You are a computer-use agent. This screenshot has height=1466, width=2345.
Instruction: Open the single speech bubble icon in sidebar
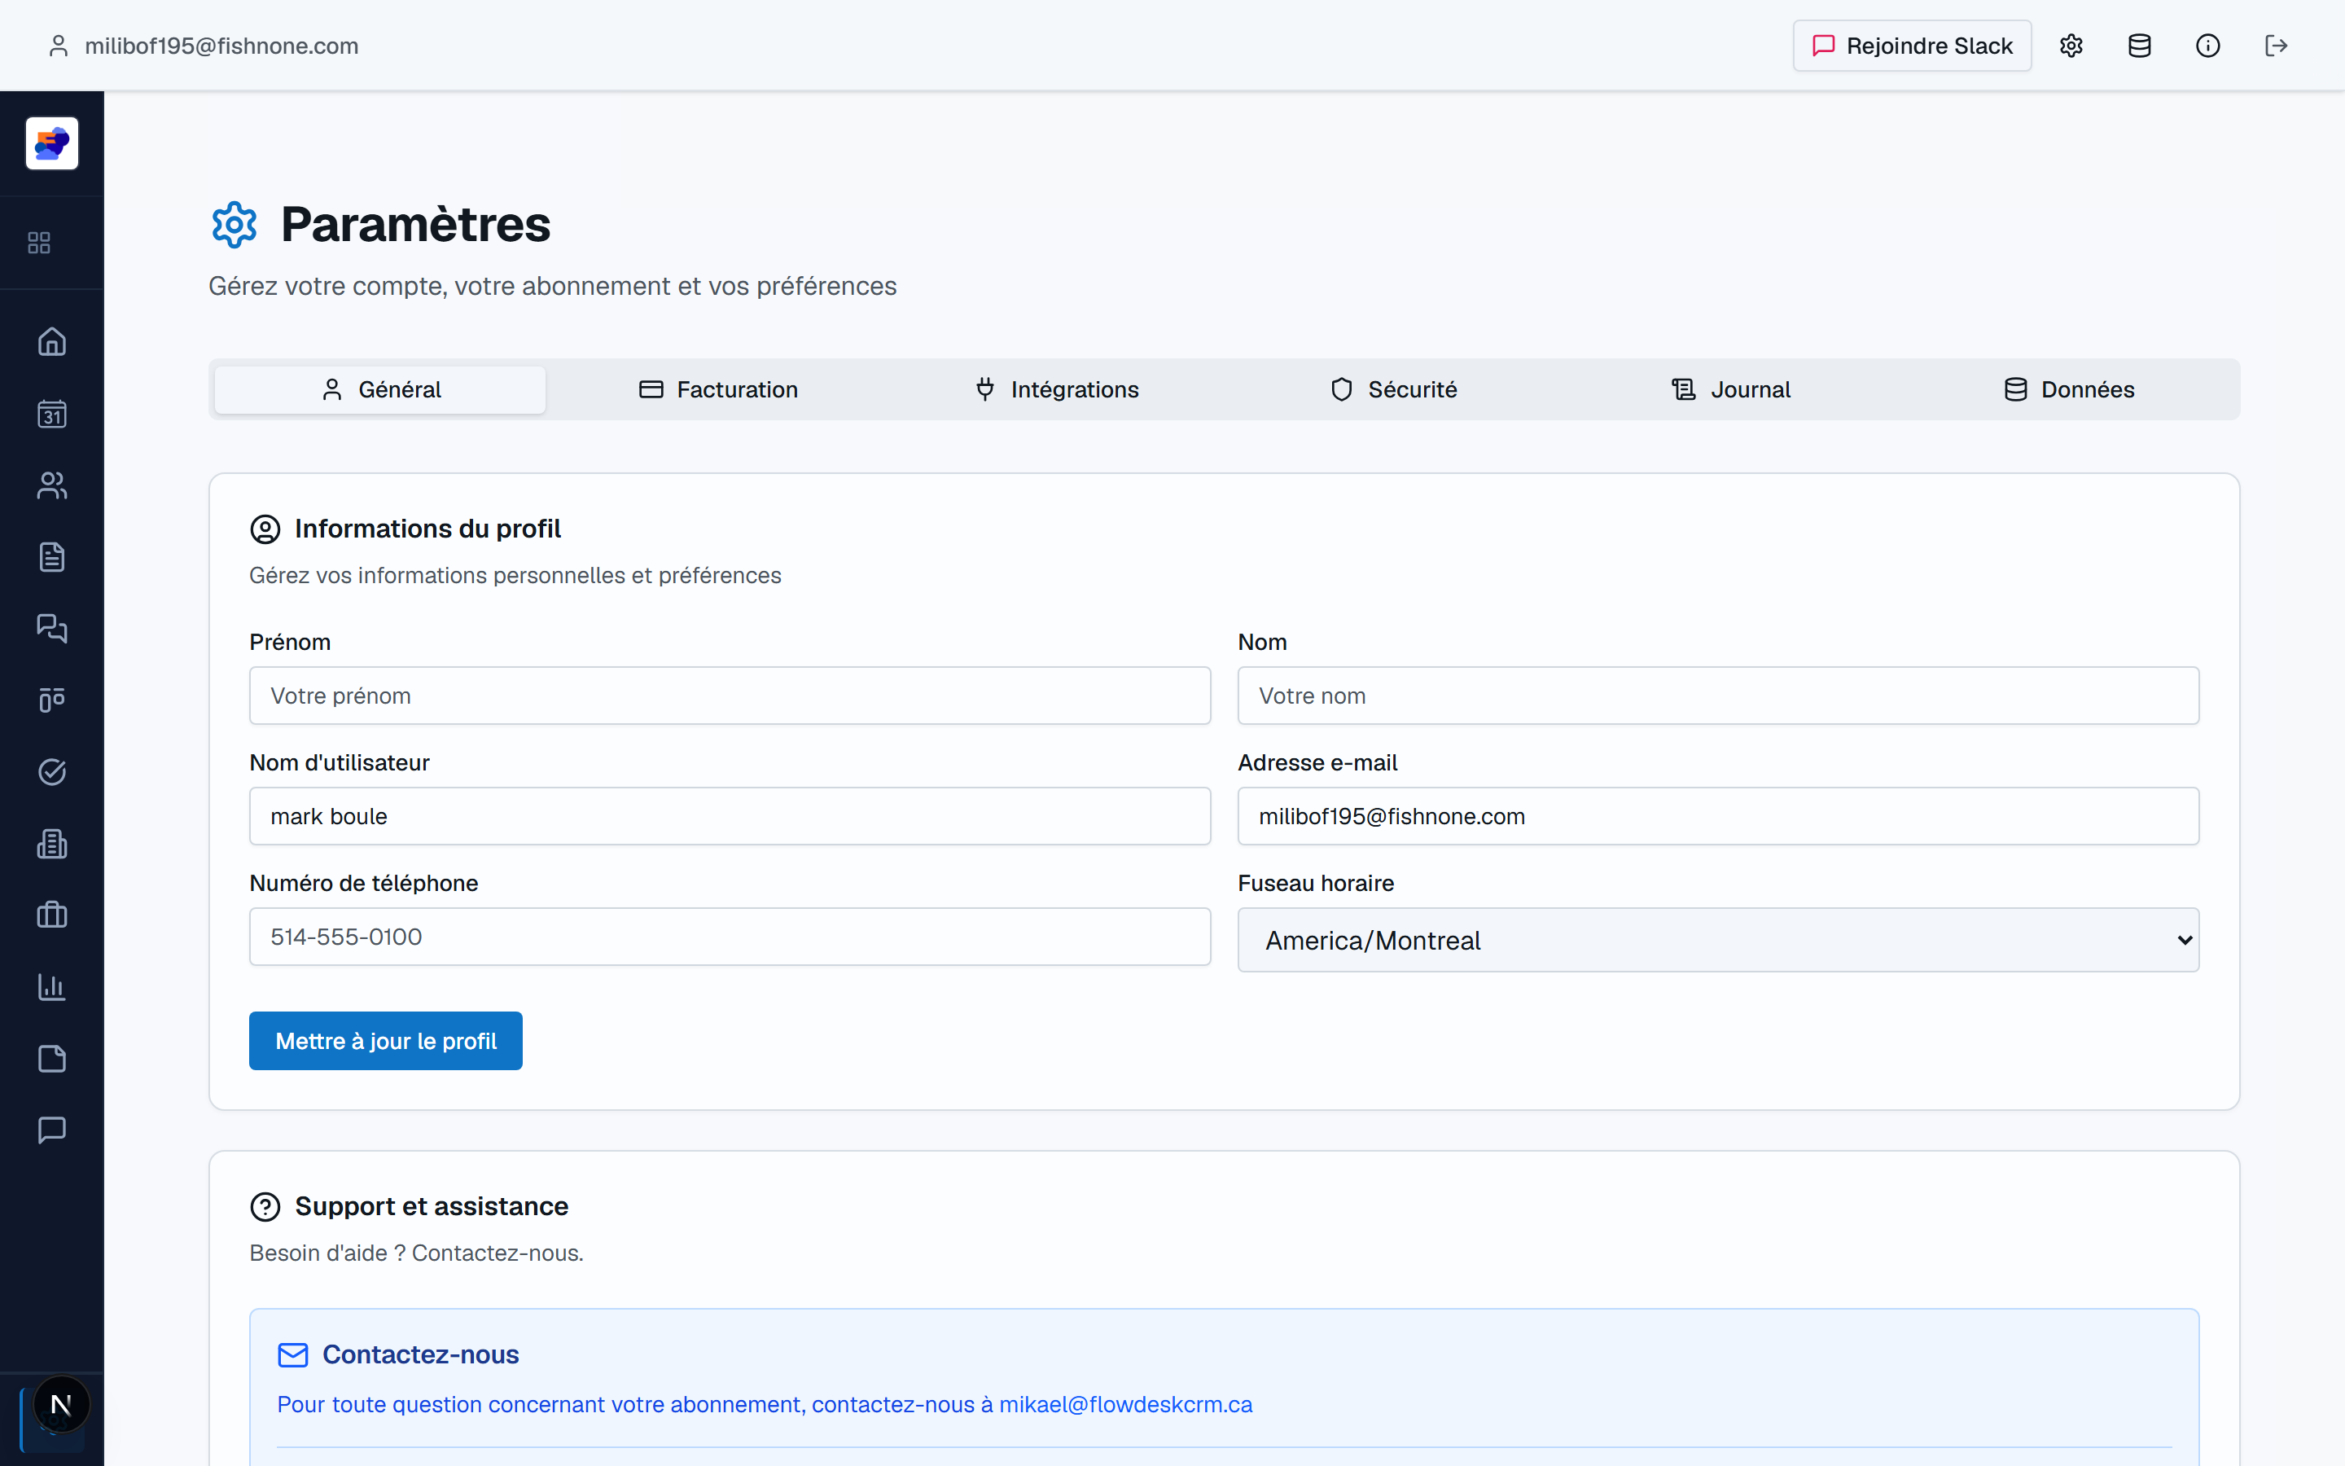[x=52, y=1130]
